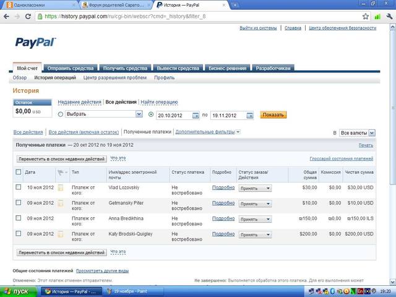The height and width of the screenshot is (297, 396).
Task: Click the page vertical scrollbar down arrow
Action: (393, 282)
